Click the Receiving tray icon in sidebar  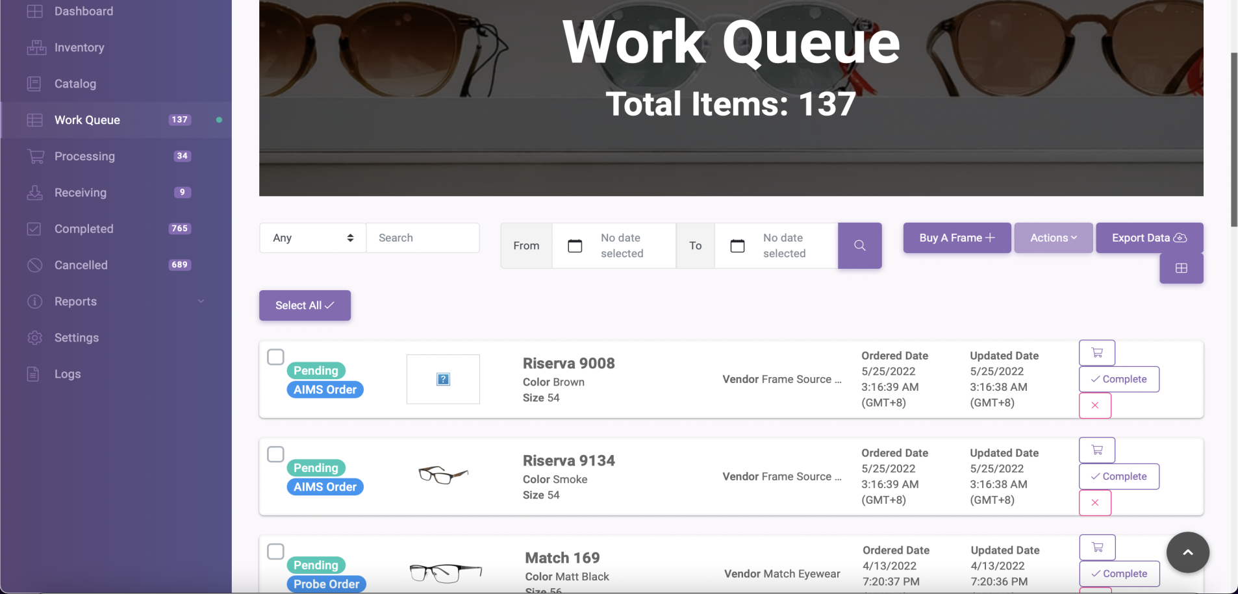(x=35, y=193)
